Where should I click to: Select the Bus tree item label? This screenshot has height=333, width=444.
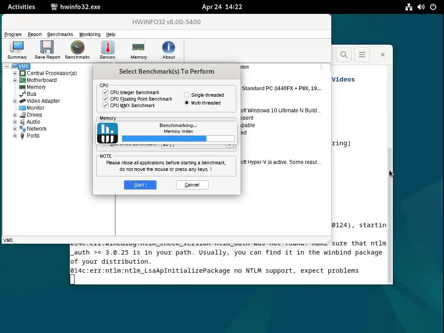point(31,94)
